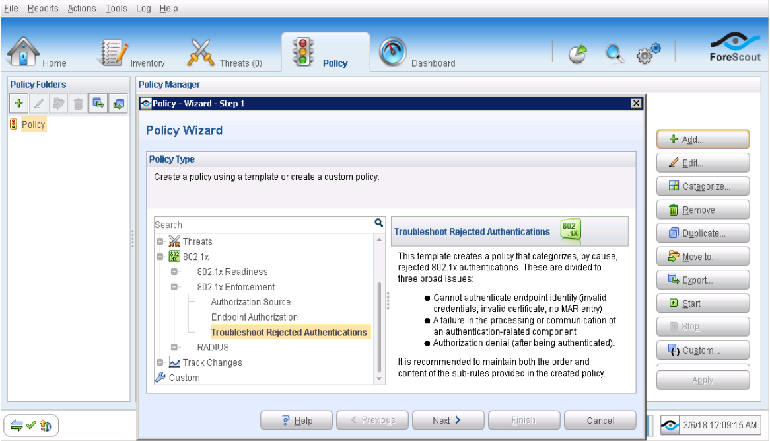Collapse the 802.1x Enforcement node

click(x=174, y=287)
